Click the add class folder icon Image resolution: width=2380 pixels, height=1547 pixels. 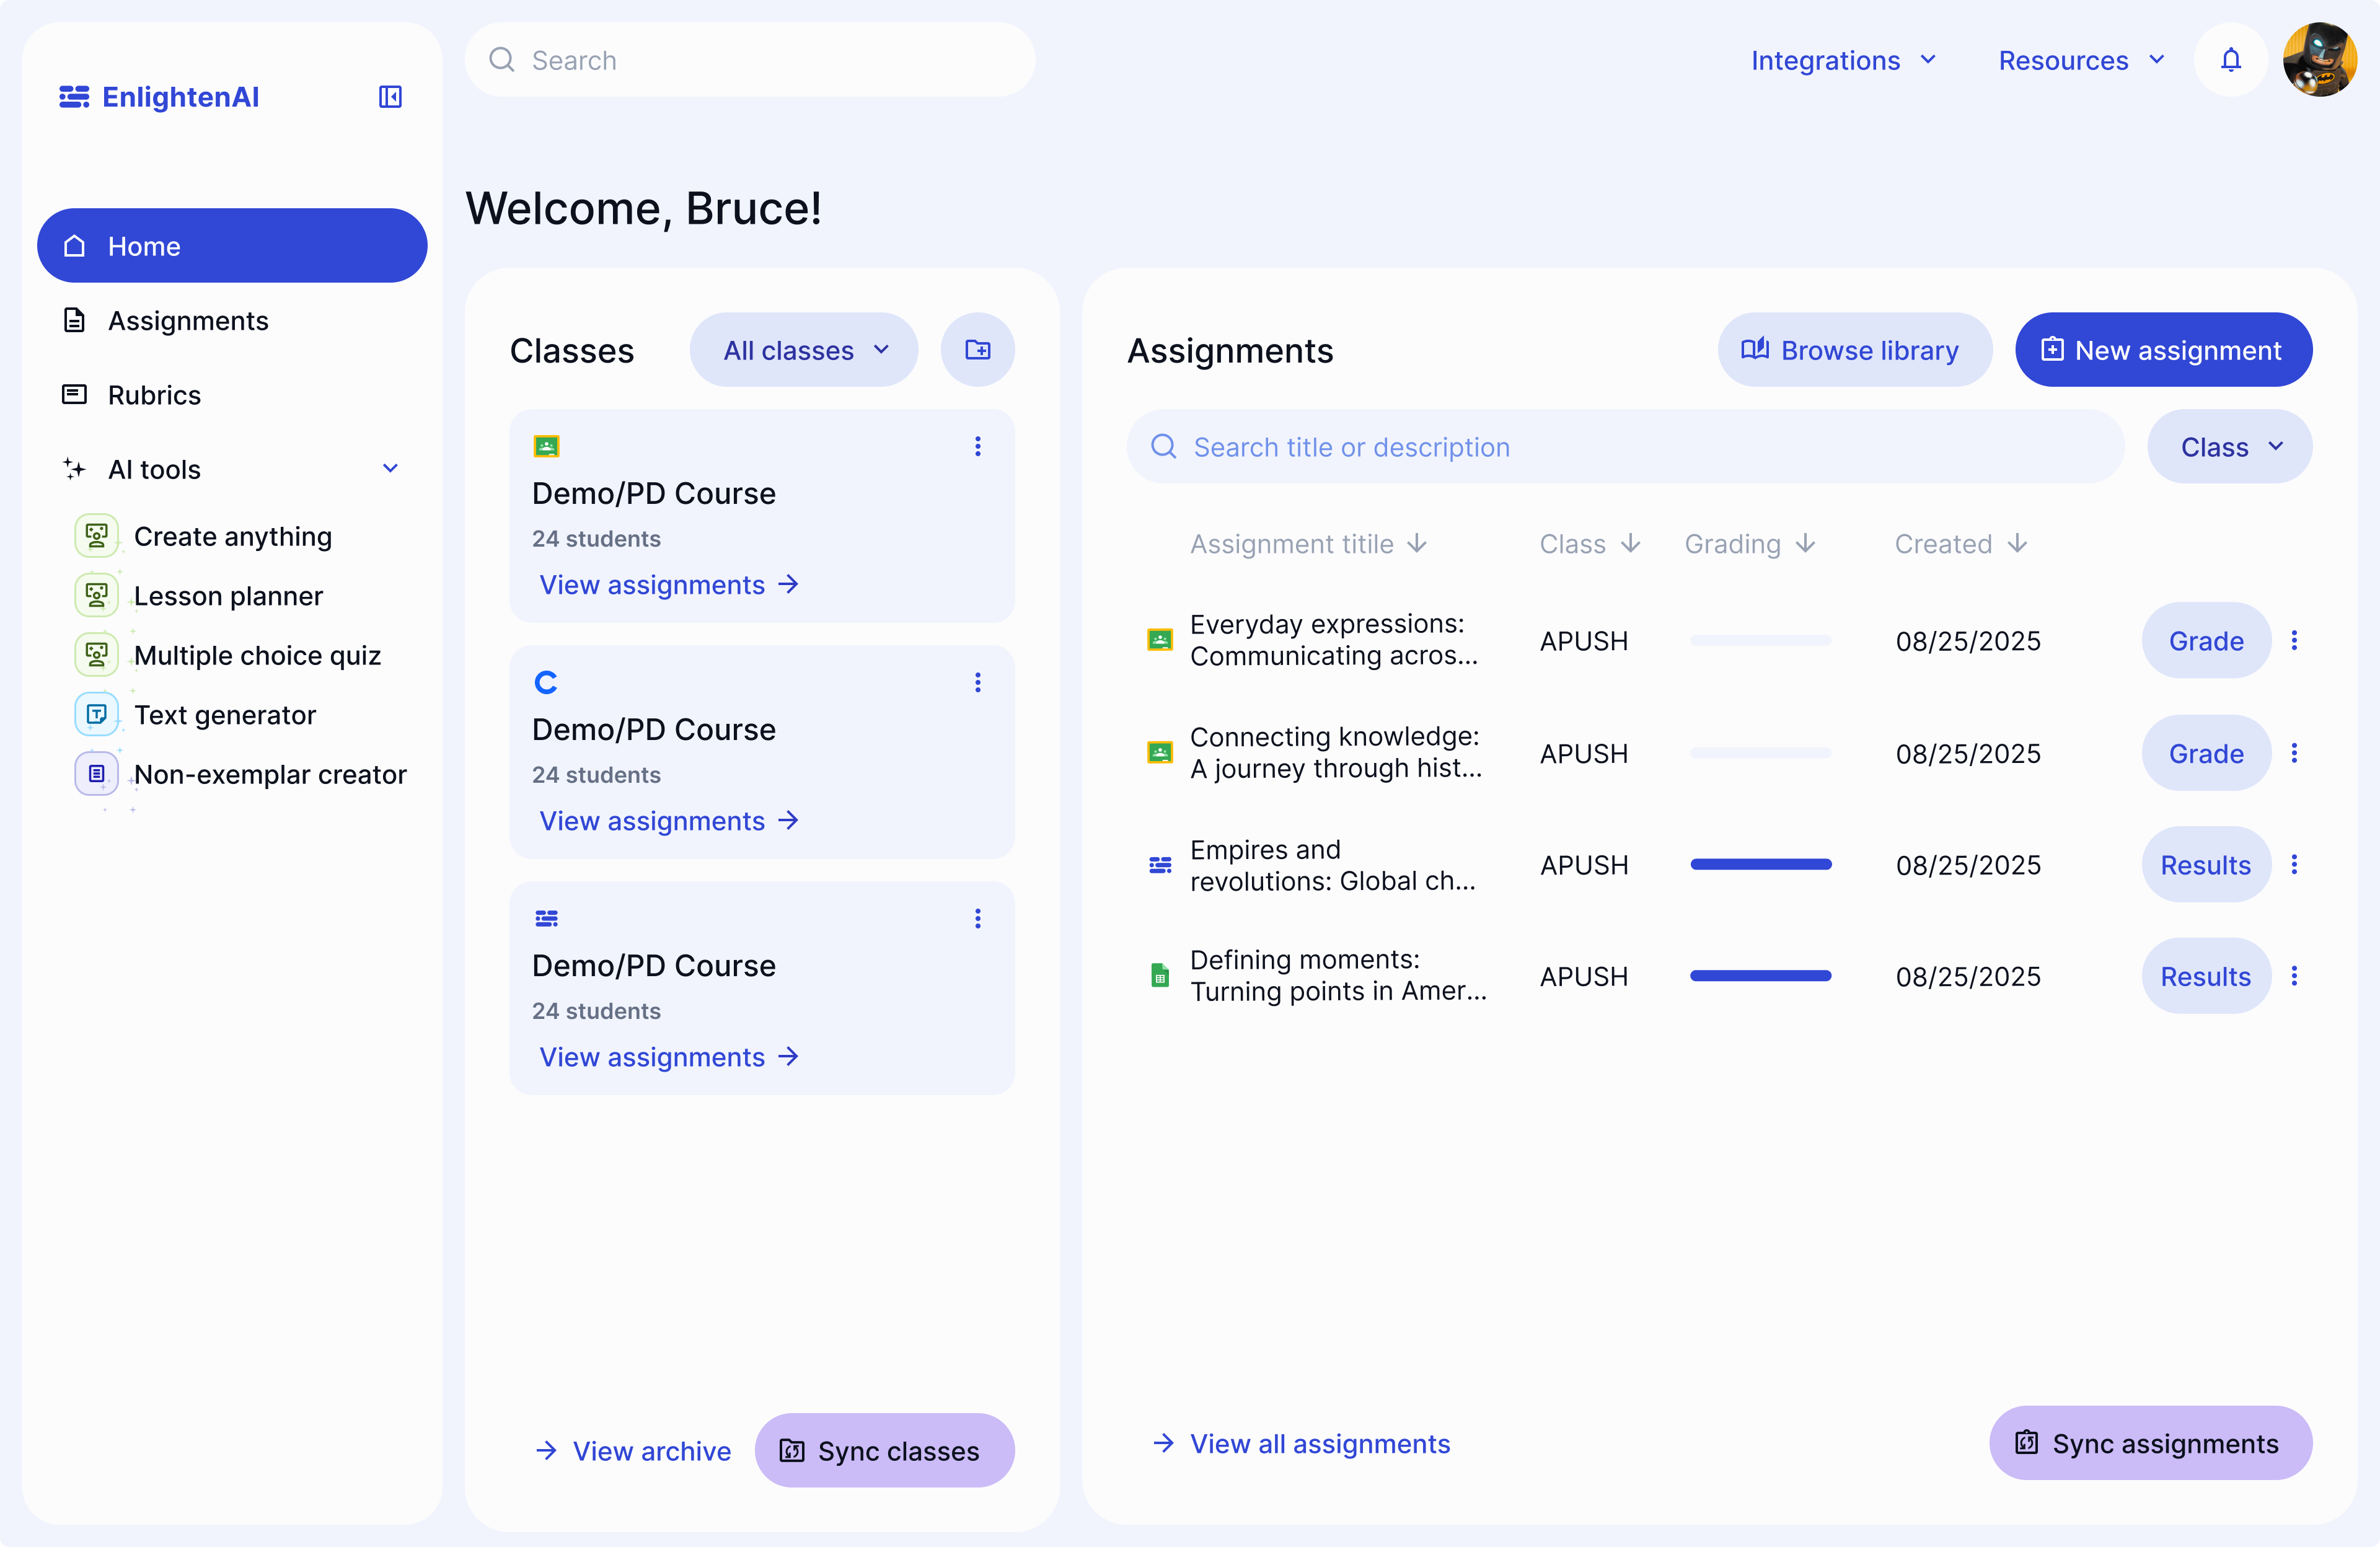tap(977, 350)
